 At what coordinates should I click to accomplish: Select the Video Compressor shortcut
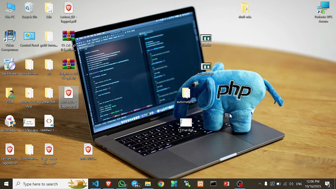coord(10,41)
